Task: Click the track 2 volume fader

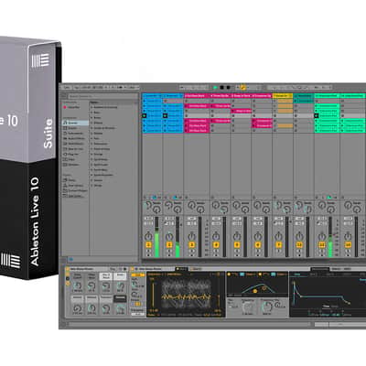Action: coord(178,237)
